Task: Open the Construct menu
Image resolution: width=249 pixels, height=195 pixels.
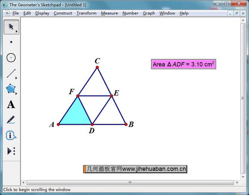Action: pos(63,13)
